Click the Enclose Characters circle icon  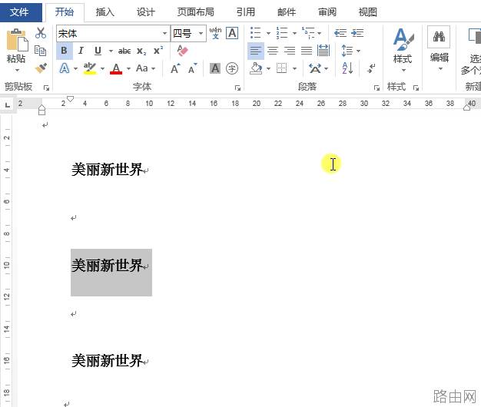click(x=232, y=68)
